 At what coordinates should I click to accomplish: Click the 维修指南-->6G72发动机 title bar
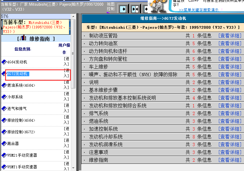[163, 18]
